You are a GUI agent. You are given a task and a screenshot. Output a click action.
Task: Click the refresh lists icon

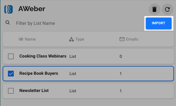(x=167, y=9)
